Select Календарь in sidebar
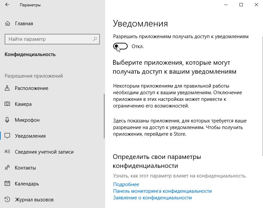This screenshot has width=263, height=208. pos(27,184)
